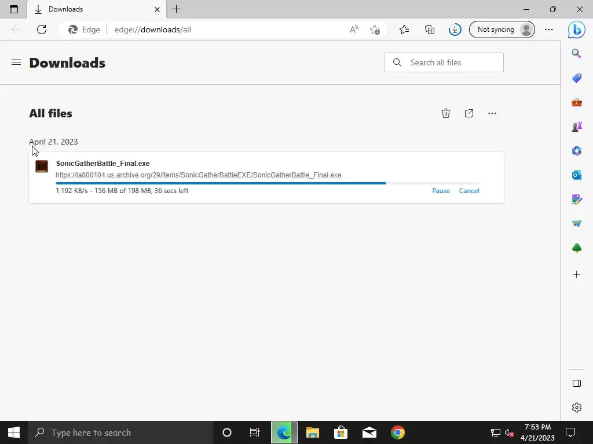593x444 pixels.
Task: Add this page to favorites
Action: pos(375,29)
